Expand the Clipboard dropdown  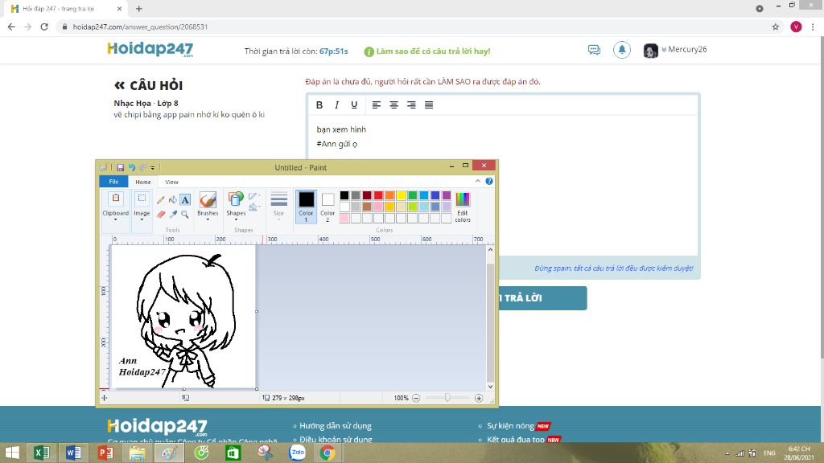(116, 215)
